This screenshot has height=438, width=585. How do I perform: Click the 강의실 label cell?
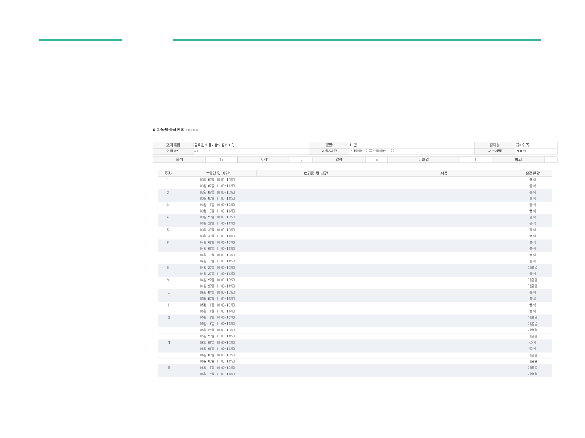pos(494,145)
